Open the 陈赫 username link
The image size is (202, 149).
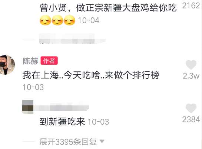click(30, 61)
